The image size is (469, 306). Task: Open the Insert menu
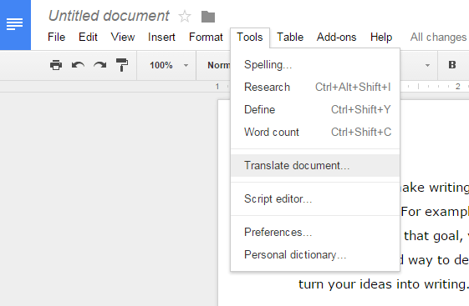pyautogui.click(x=161, y=38)
